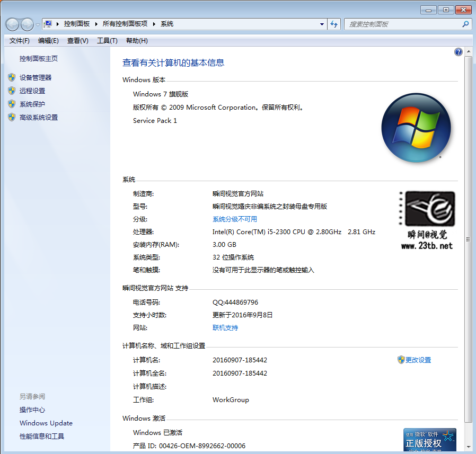
Task: Maximize the System window
Action: 446,10
